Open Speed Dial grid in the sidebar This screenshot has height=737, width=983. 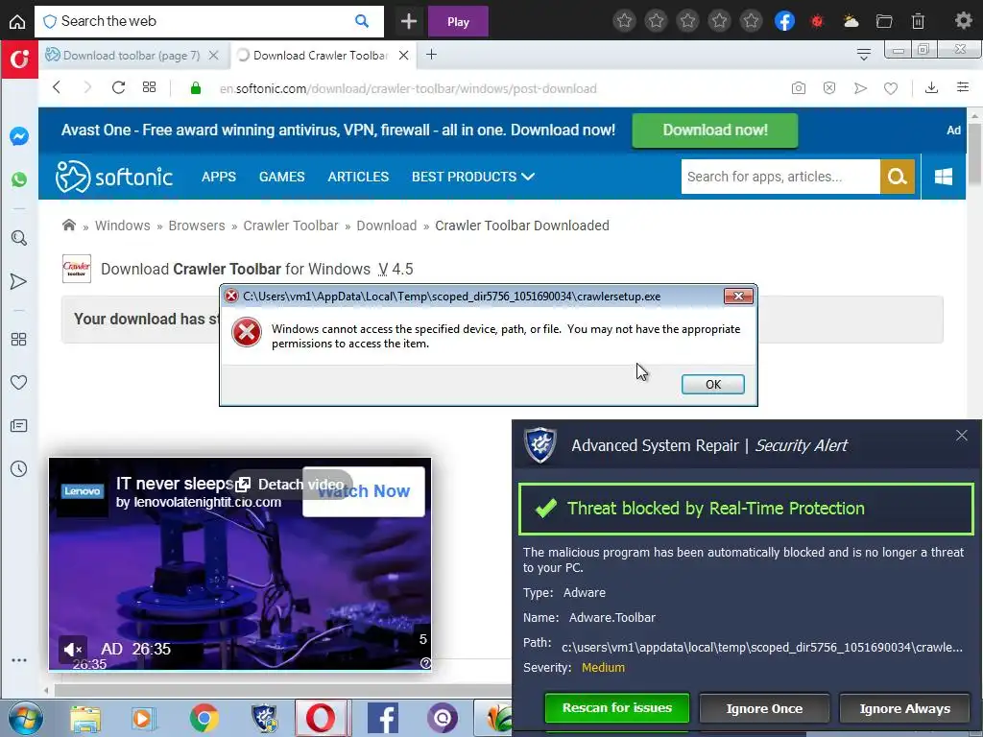coord(19,339)
